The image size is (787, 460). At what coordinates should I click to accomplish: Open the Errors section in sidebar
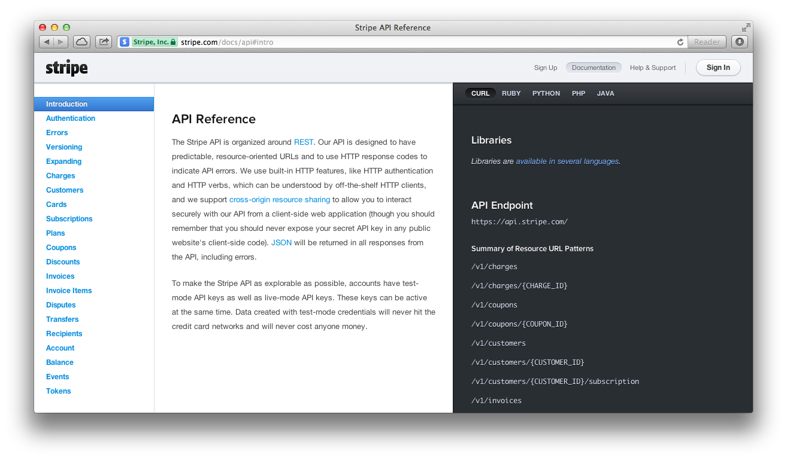point(57,133)
